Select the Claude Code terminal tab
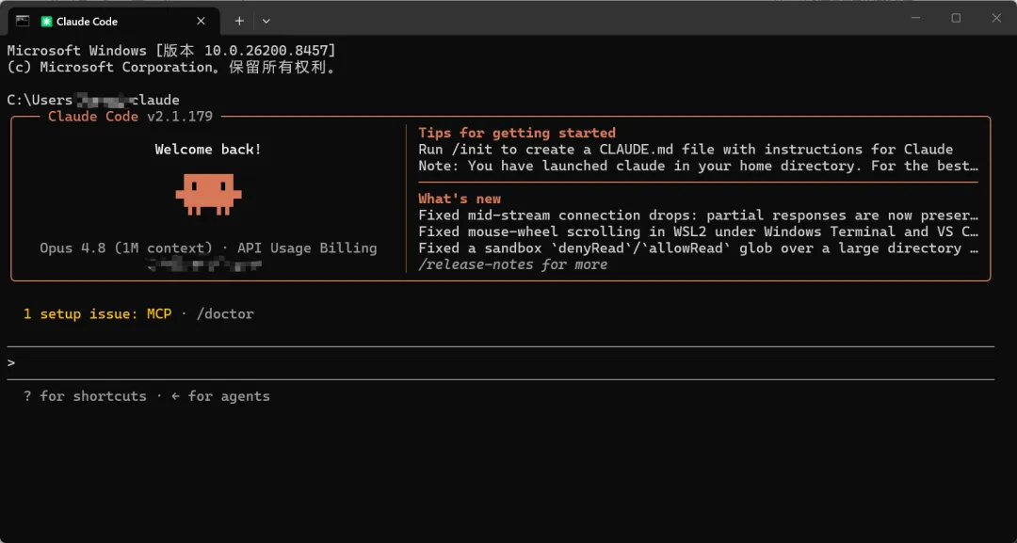The width and height of the screenshot is (1017, 543). 114,21
